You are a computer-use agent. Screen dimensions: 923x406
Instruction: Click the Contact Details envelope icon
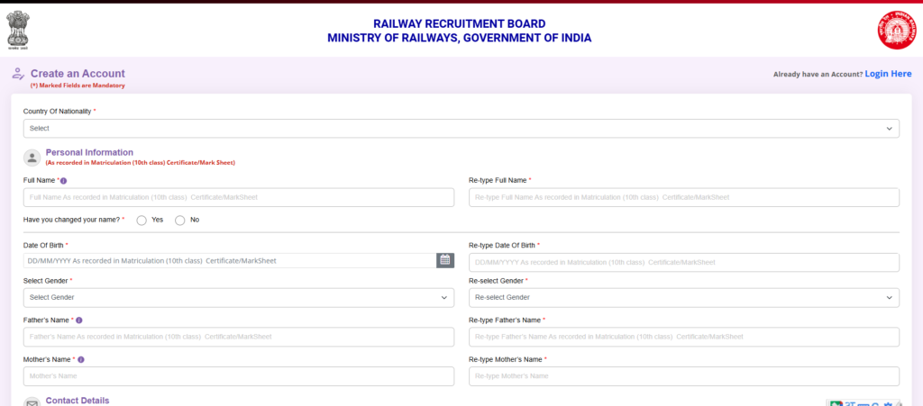pos(32,401)
